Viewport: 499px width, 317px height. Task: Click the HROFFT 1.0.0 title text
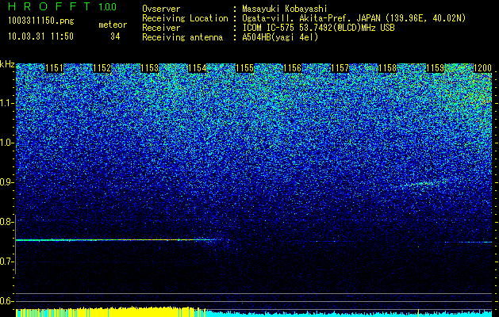(x=62, y=6)
